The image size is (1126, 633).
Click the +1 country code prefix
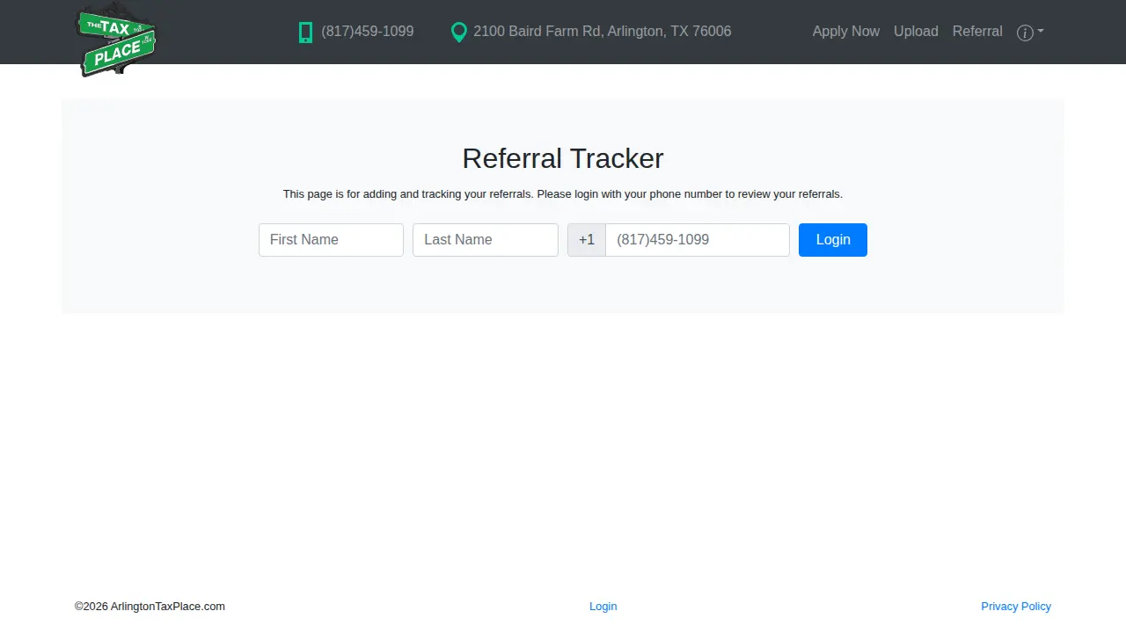click(587, 240)
